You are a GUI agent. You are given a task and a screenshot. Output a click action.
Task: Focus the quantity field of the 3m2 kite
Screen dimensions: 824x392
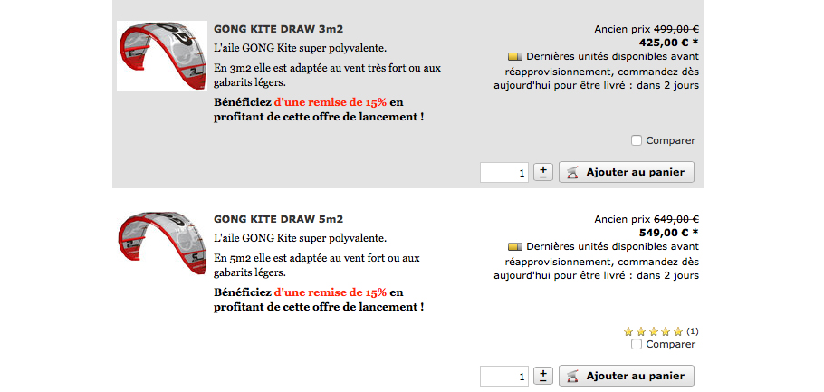click(504, 172)
